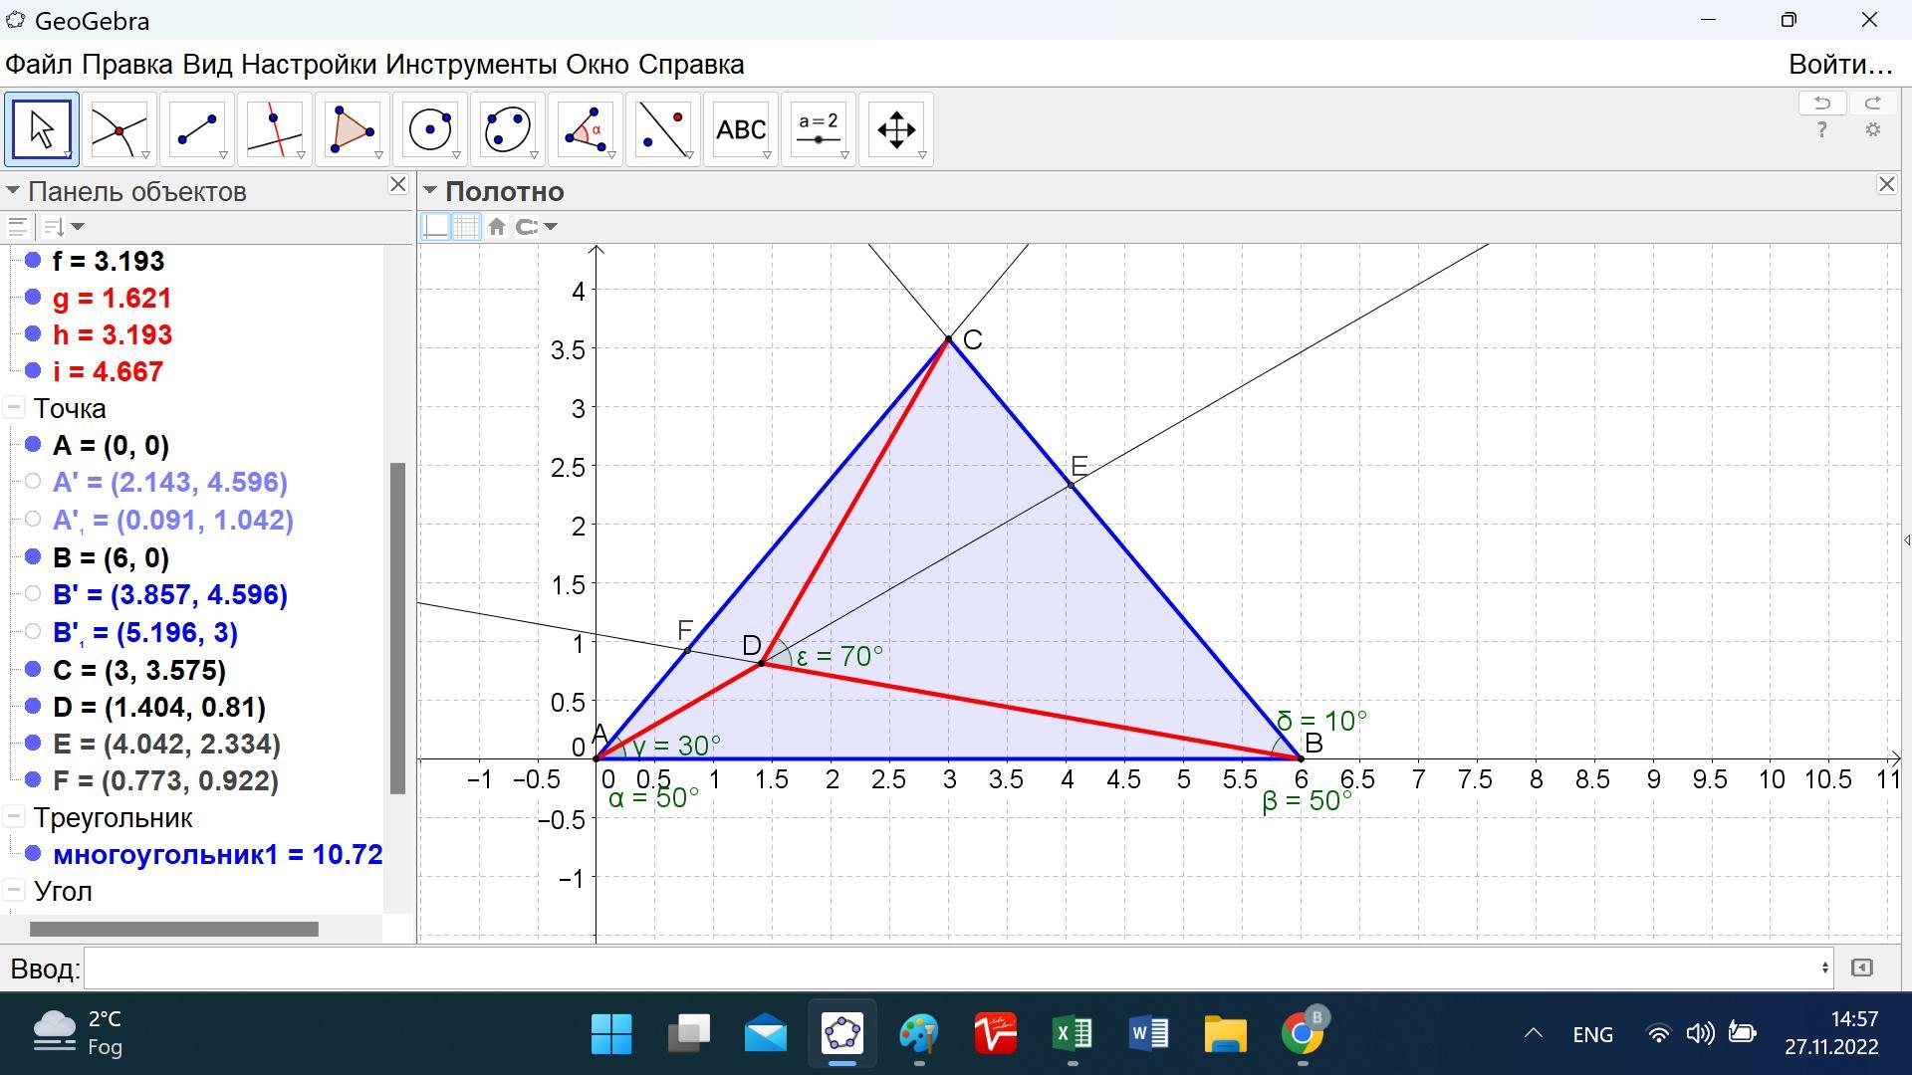Open Windows Start menu

pos(611,1034)
